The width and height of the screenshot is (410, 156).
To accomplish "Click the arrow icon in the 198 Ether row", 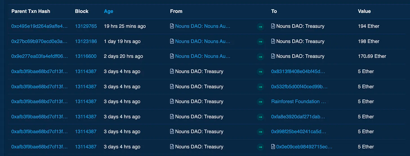I will (260, 42).
